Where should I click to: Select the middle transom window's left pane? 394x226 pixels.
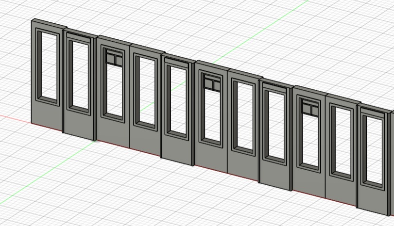coord(208,83)
